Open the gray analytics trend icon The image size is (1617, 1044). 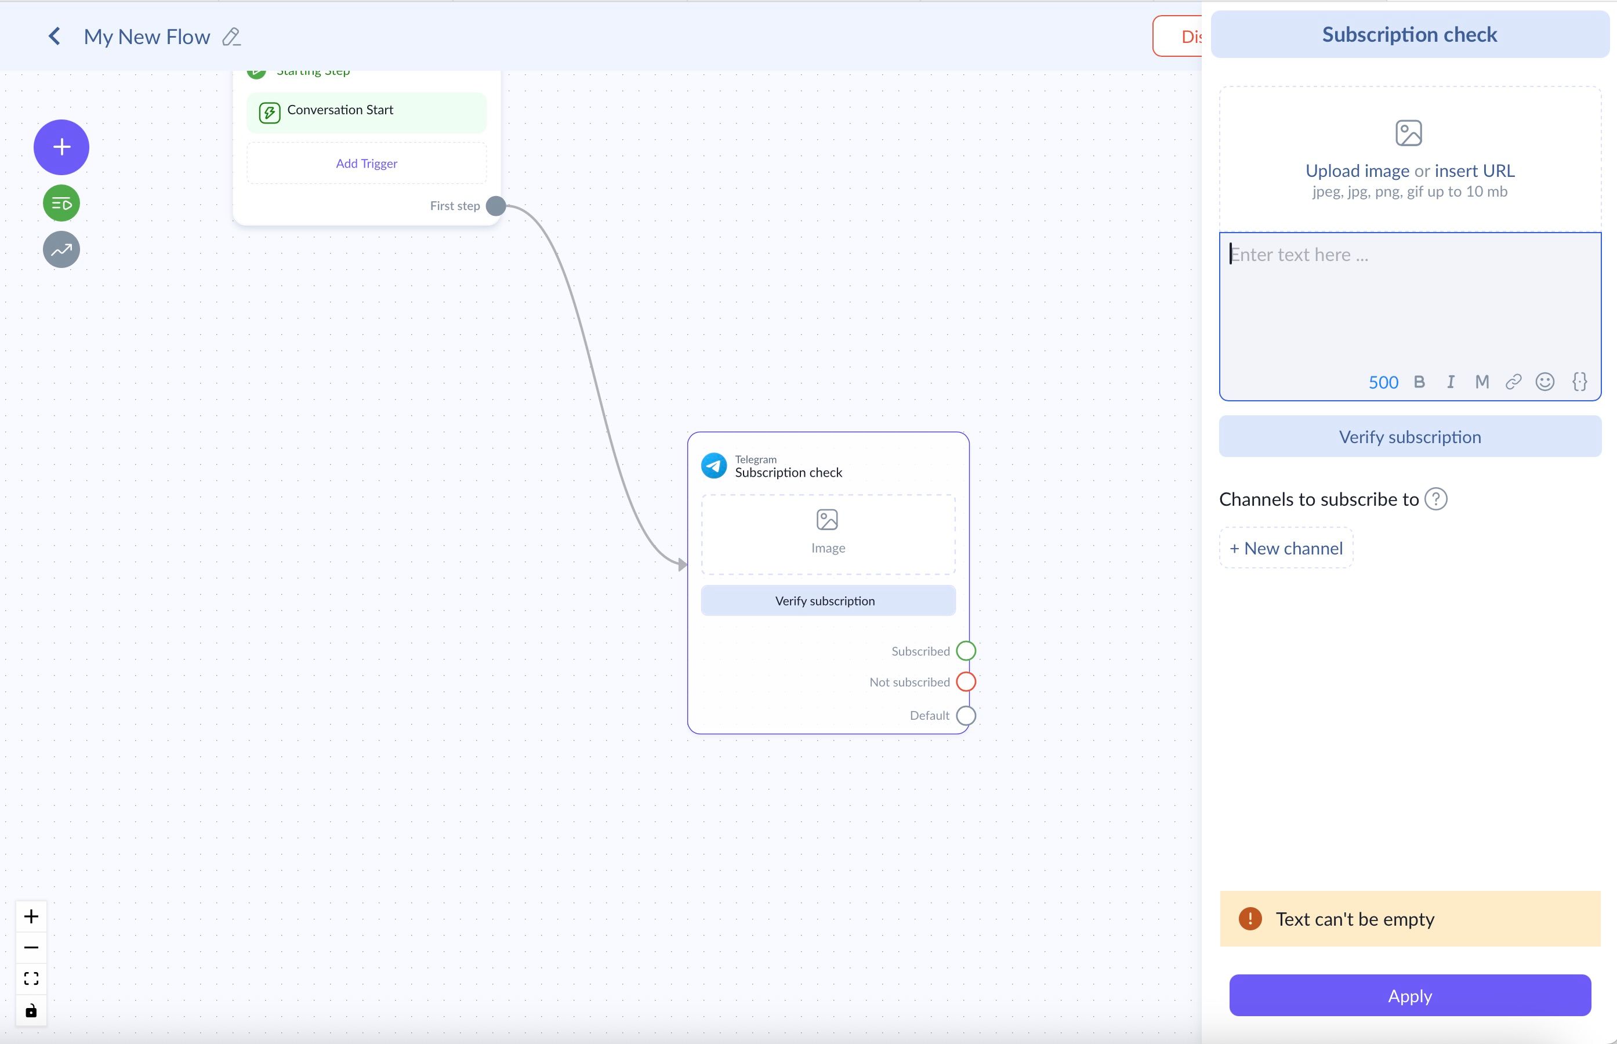[61, 249]
